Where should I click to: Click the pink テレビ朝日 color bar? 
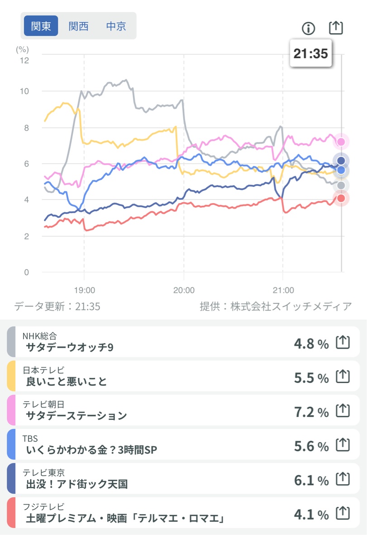pyautogui.click(x=11, y=411)
